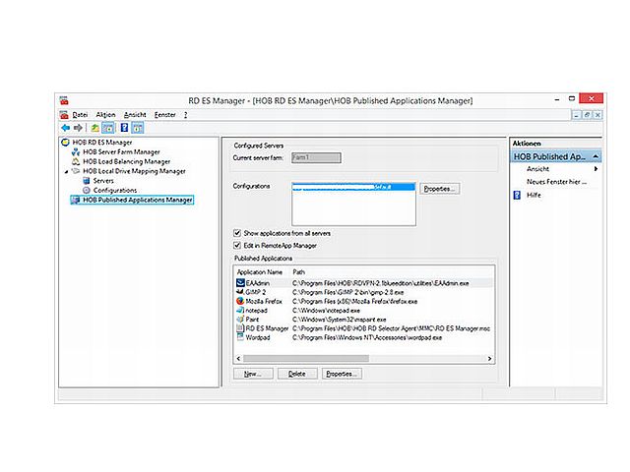Click the back arrow toolbar icon
Screen dimensions: 630x472
[65, 128]
